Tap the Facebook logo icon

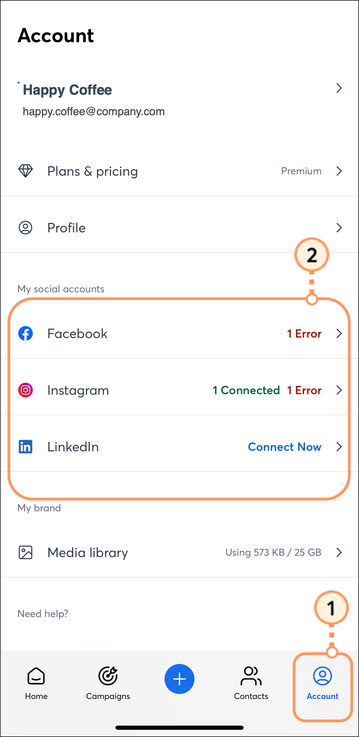[x=26, y=333]
